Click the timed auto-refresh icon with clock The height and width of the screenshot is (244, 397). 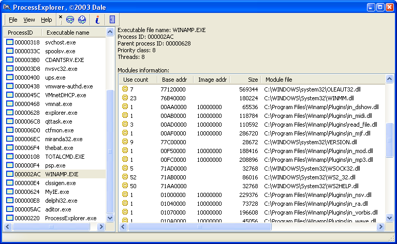pos(82,20)
